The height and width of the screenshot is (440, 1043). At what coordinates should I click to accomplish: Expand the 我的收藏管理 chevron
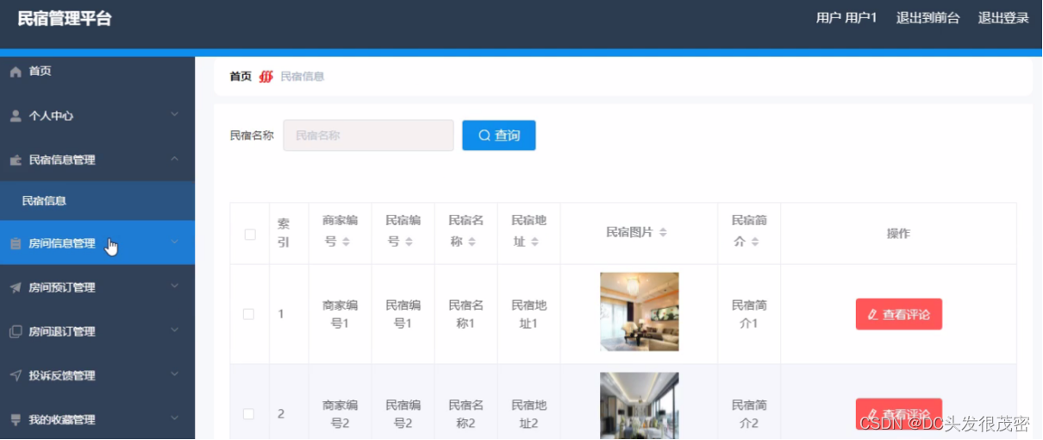click(175, 418)
